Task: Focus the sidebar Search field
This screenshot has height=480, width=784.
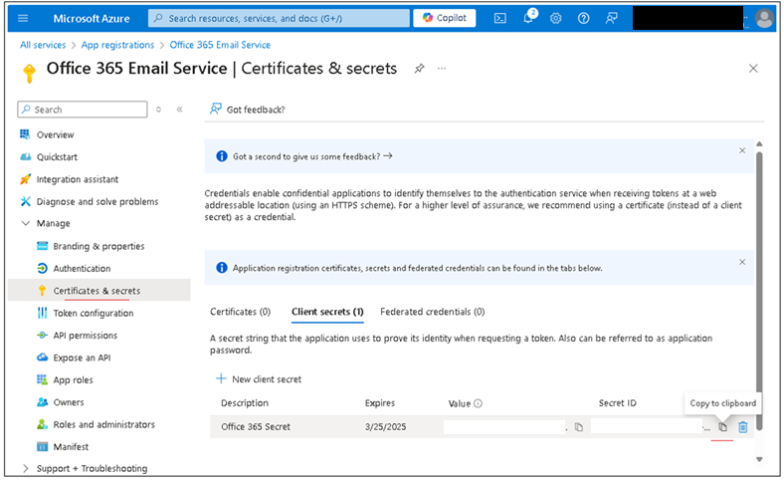Action: [x=83, y=110]
